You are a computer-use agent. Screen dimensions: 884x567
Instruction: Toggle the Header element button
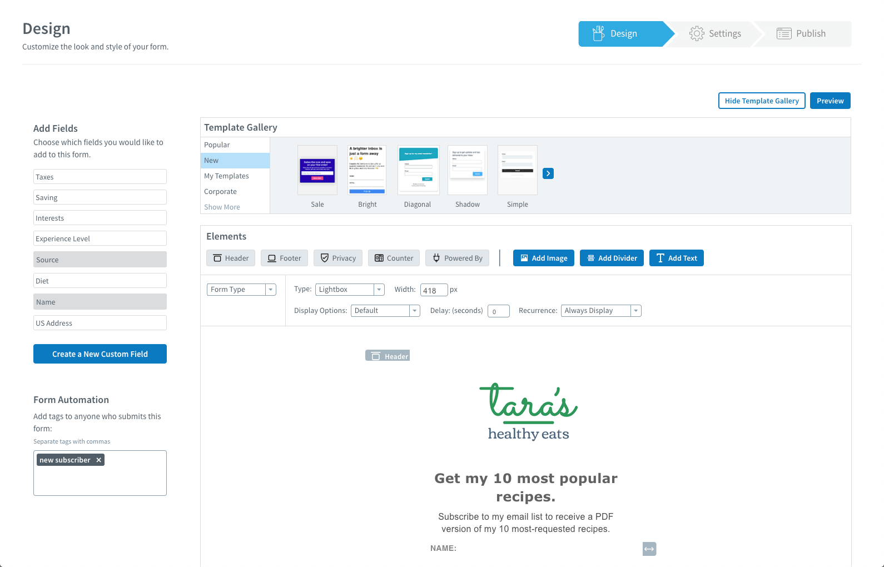coord(231,258)
